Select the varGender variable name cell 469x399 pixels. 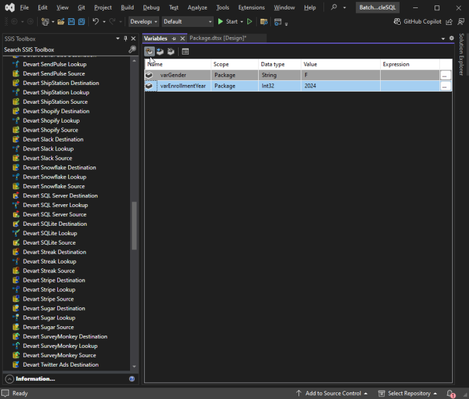coord(184,75)
